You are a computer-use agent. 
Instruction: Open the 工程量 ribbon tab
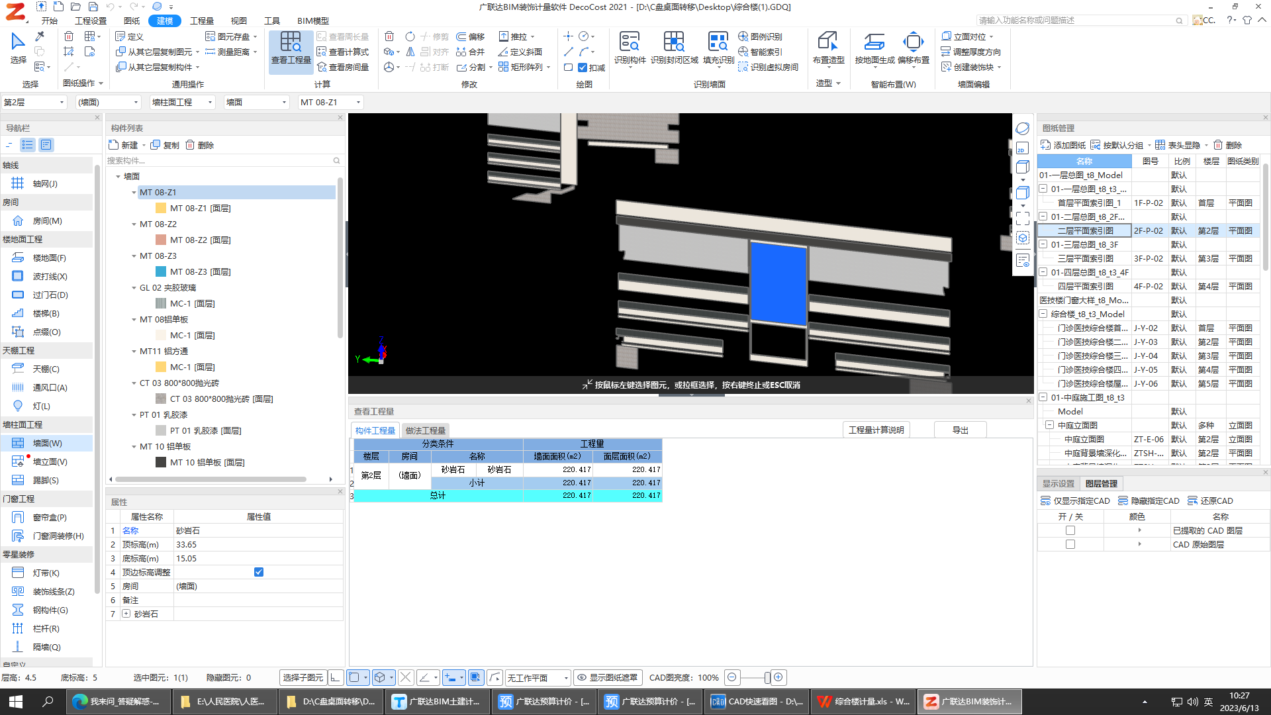(x=202, y=21)
